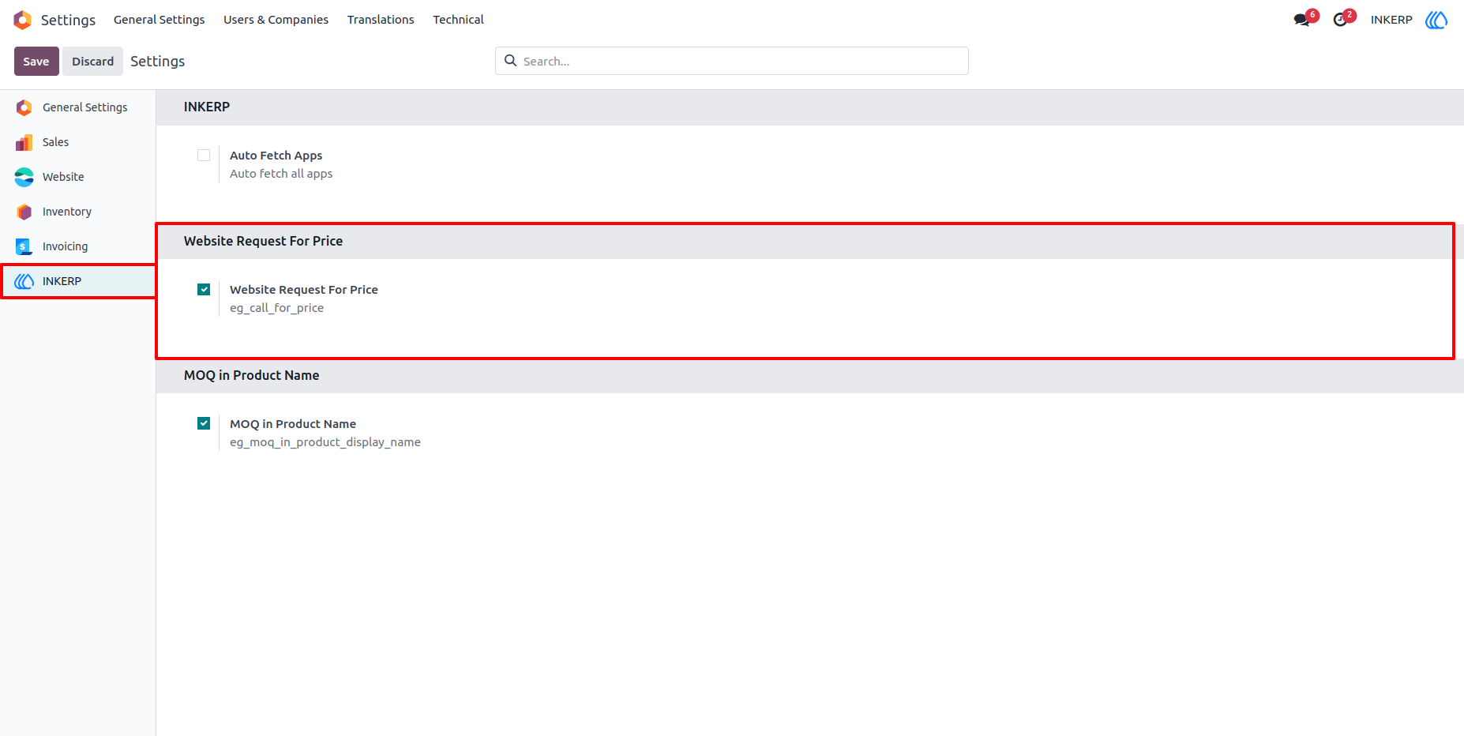Click the Save button
This screenshot has height=736, width=1464.
pos(36,62)
